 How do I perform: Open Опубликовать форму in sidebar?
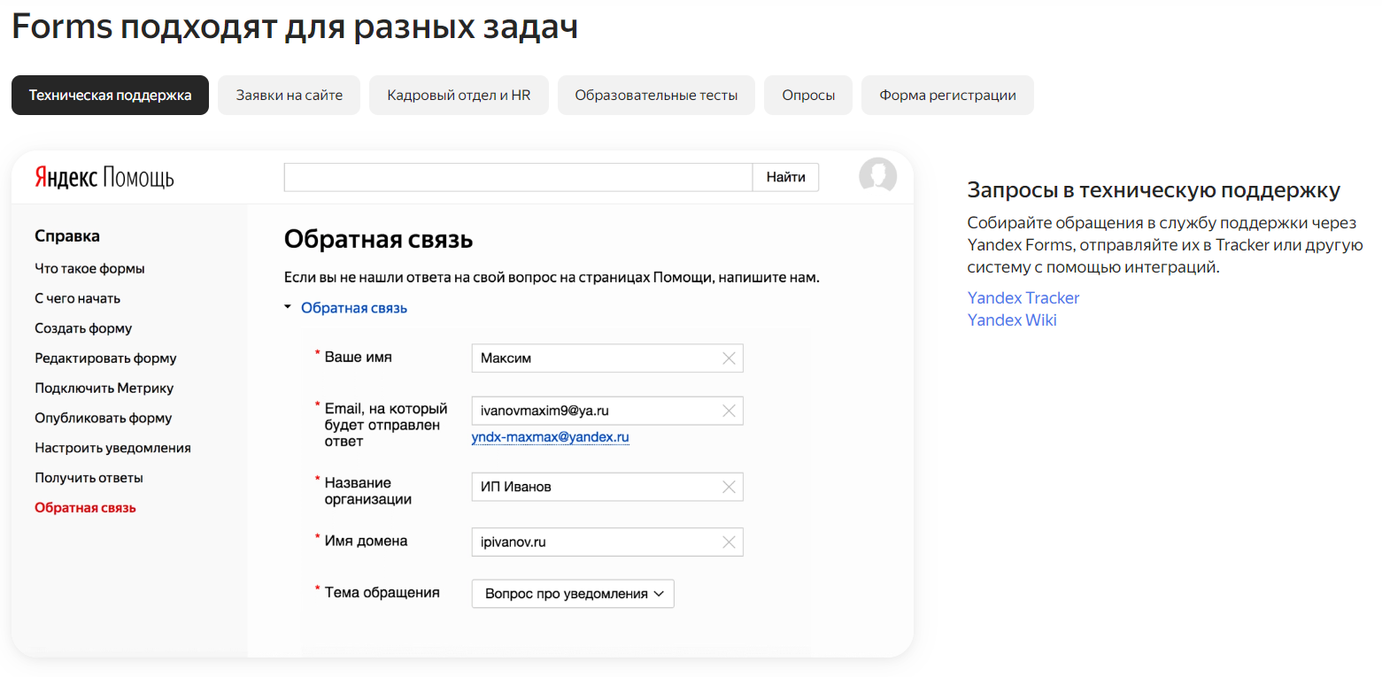click(104, 418)
